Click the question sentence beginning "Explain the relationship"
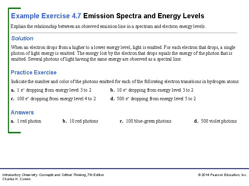Image resolution: width=249 pixels, height=186 pixels. 108,26
